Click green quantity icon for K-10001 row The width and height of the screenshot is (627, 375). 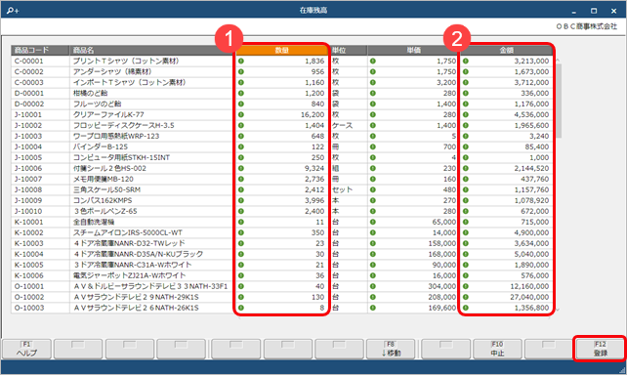pos(240,222)
